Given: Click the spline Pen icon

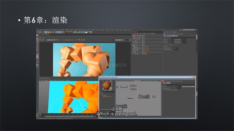Looking at the screenshot, I should tap(77, 32).
